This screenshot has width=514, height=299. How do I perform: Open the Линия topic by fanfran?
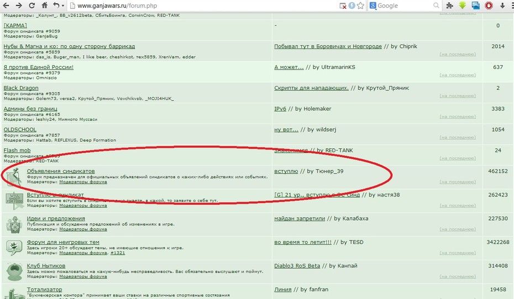(283, 289)
